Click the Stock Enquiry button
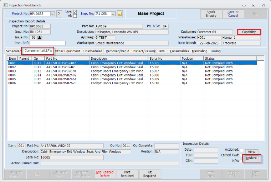271x182 pixels. [211, 14]
